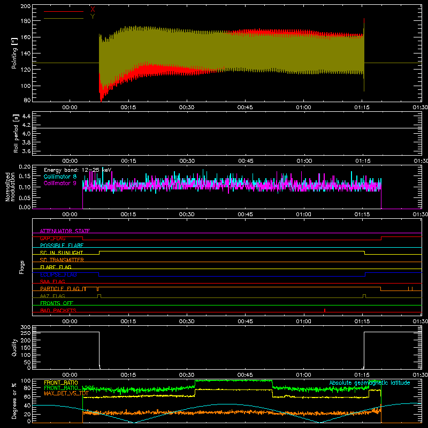
Task: Click the Pointing axis title
Action: click(14, 53)
